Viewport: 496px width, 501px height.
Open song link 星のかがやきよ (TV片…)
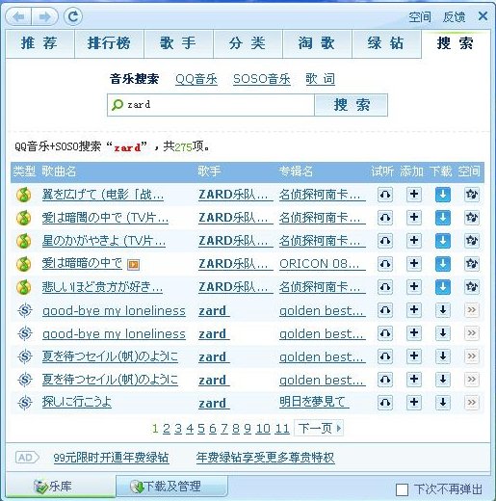click(x=104, y=241)
